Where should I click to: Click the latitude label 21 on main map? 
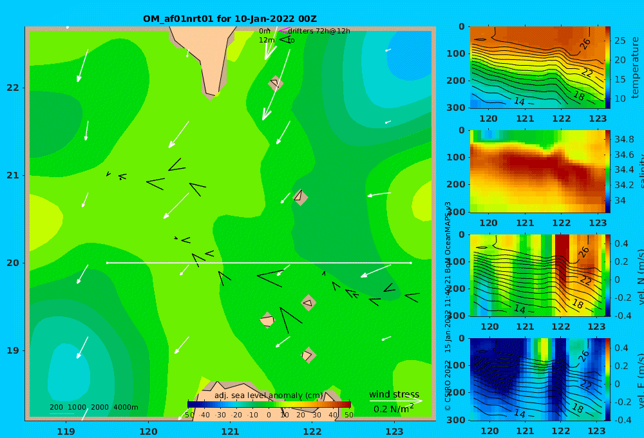click(13, 175)
